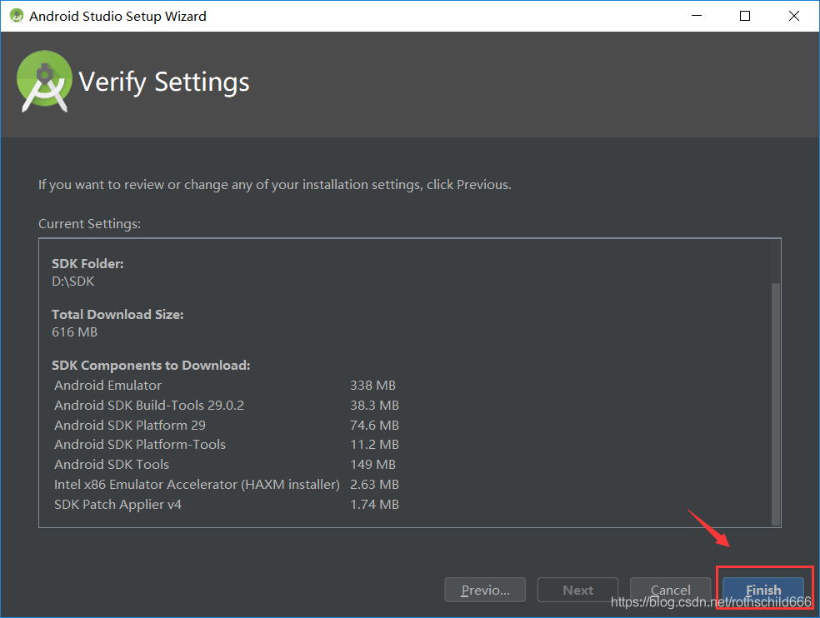Go back with the Previous button
Viewport: 820px width, 618px height.
click(485, 590)
